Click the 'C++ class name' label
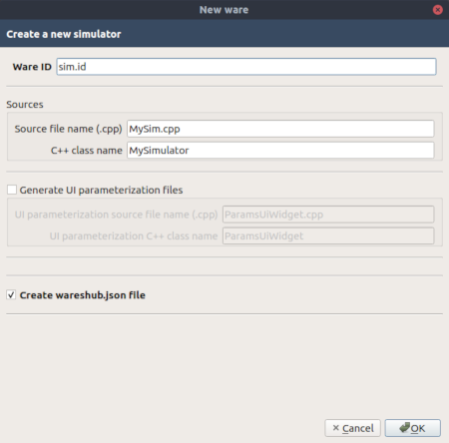 pos(87,151)
